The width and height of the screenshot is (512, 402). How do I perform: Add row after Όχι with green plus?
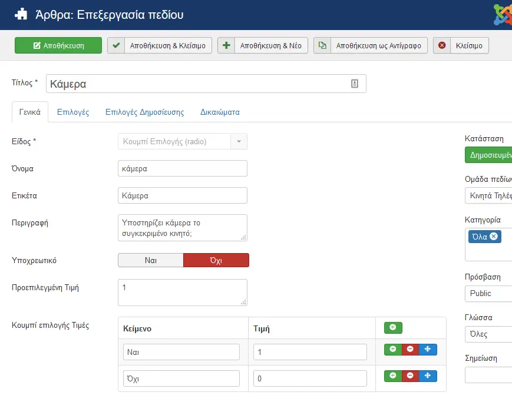393,376
